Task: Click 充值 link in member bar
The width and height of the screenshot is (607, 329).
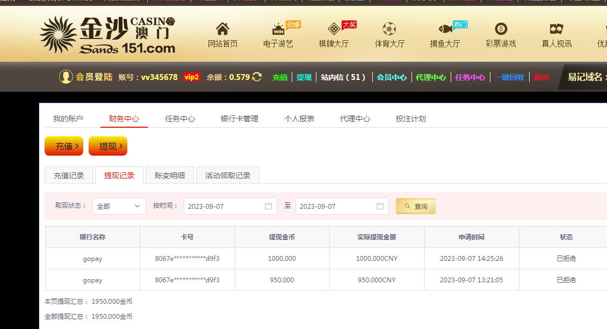Action: pos(280,77)
